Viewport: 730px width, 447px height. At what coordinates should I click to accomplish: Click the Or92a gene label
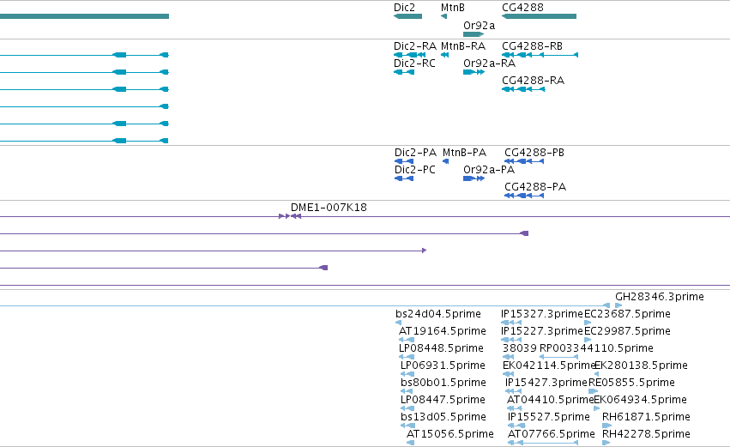479,26
